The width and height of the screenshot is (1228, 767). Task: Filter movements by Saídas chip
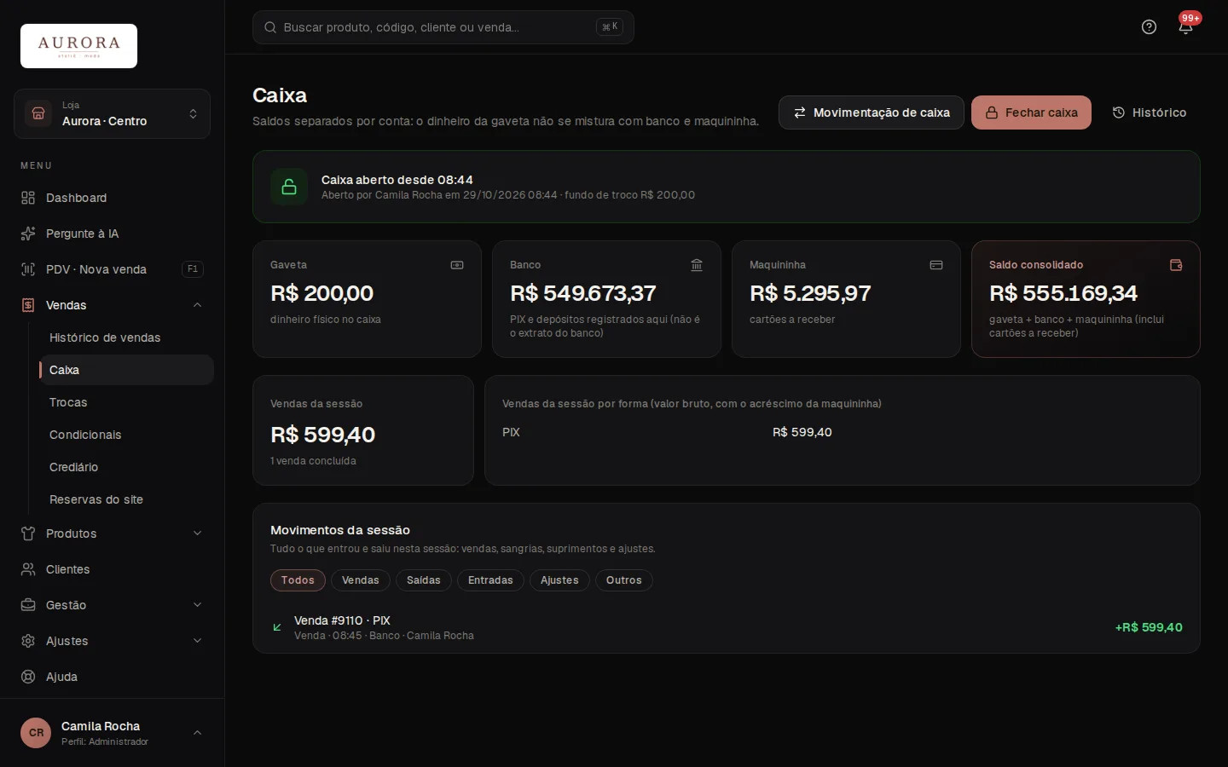[x=424, y=580]
